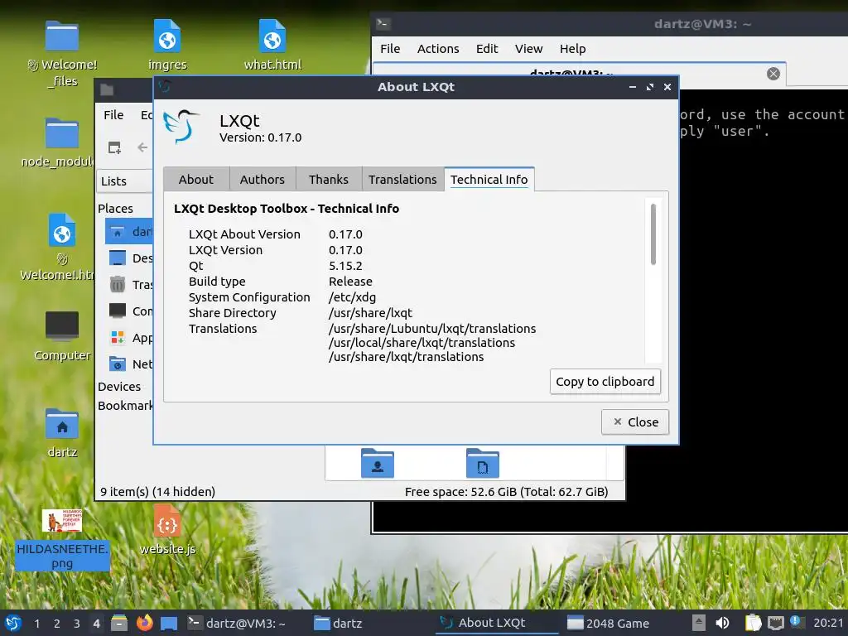The image size is (848, 636).
Task: Click the Close button in About LXQt
Action: tap(635, 422)
